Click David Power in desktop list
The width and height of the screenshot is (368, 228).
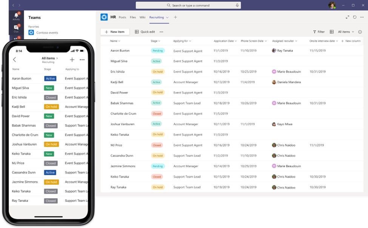tap(119, 93)
